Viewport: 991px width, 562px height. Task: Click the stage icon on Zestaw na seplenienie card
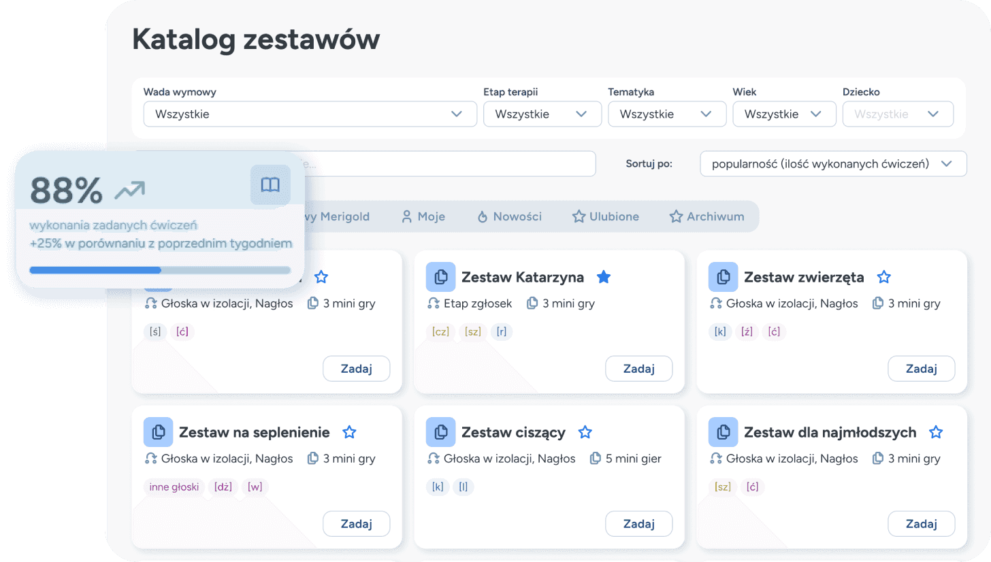(150, 459)
